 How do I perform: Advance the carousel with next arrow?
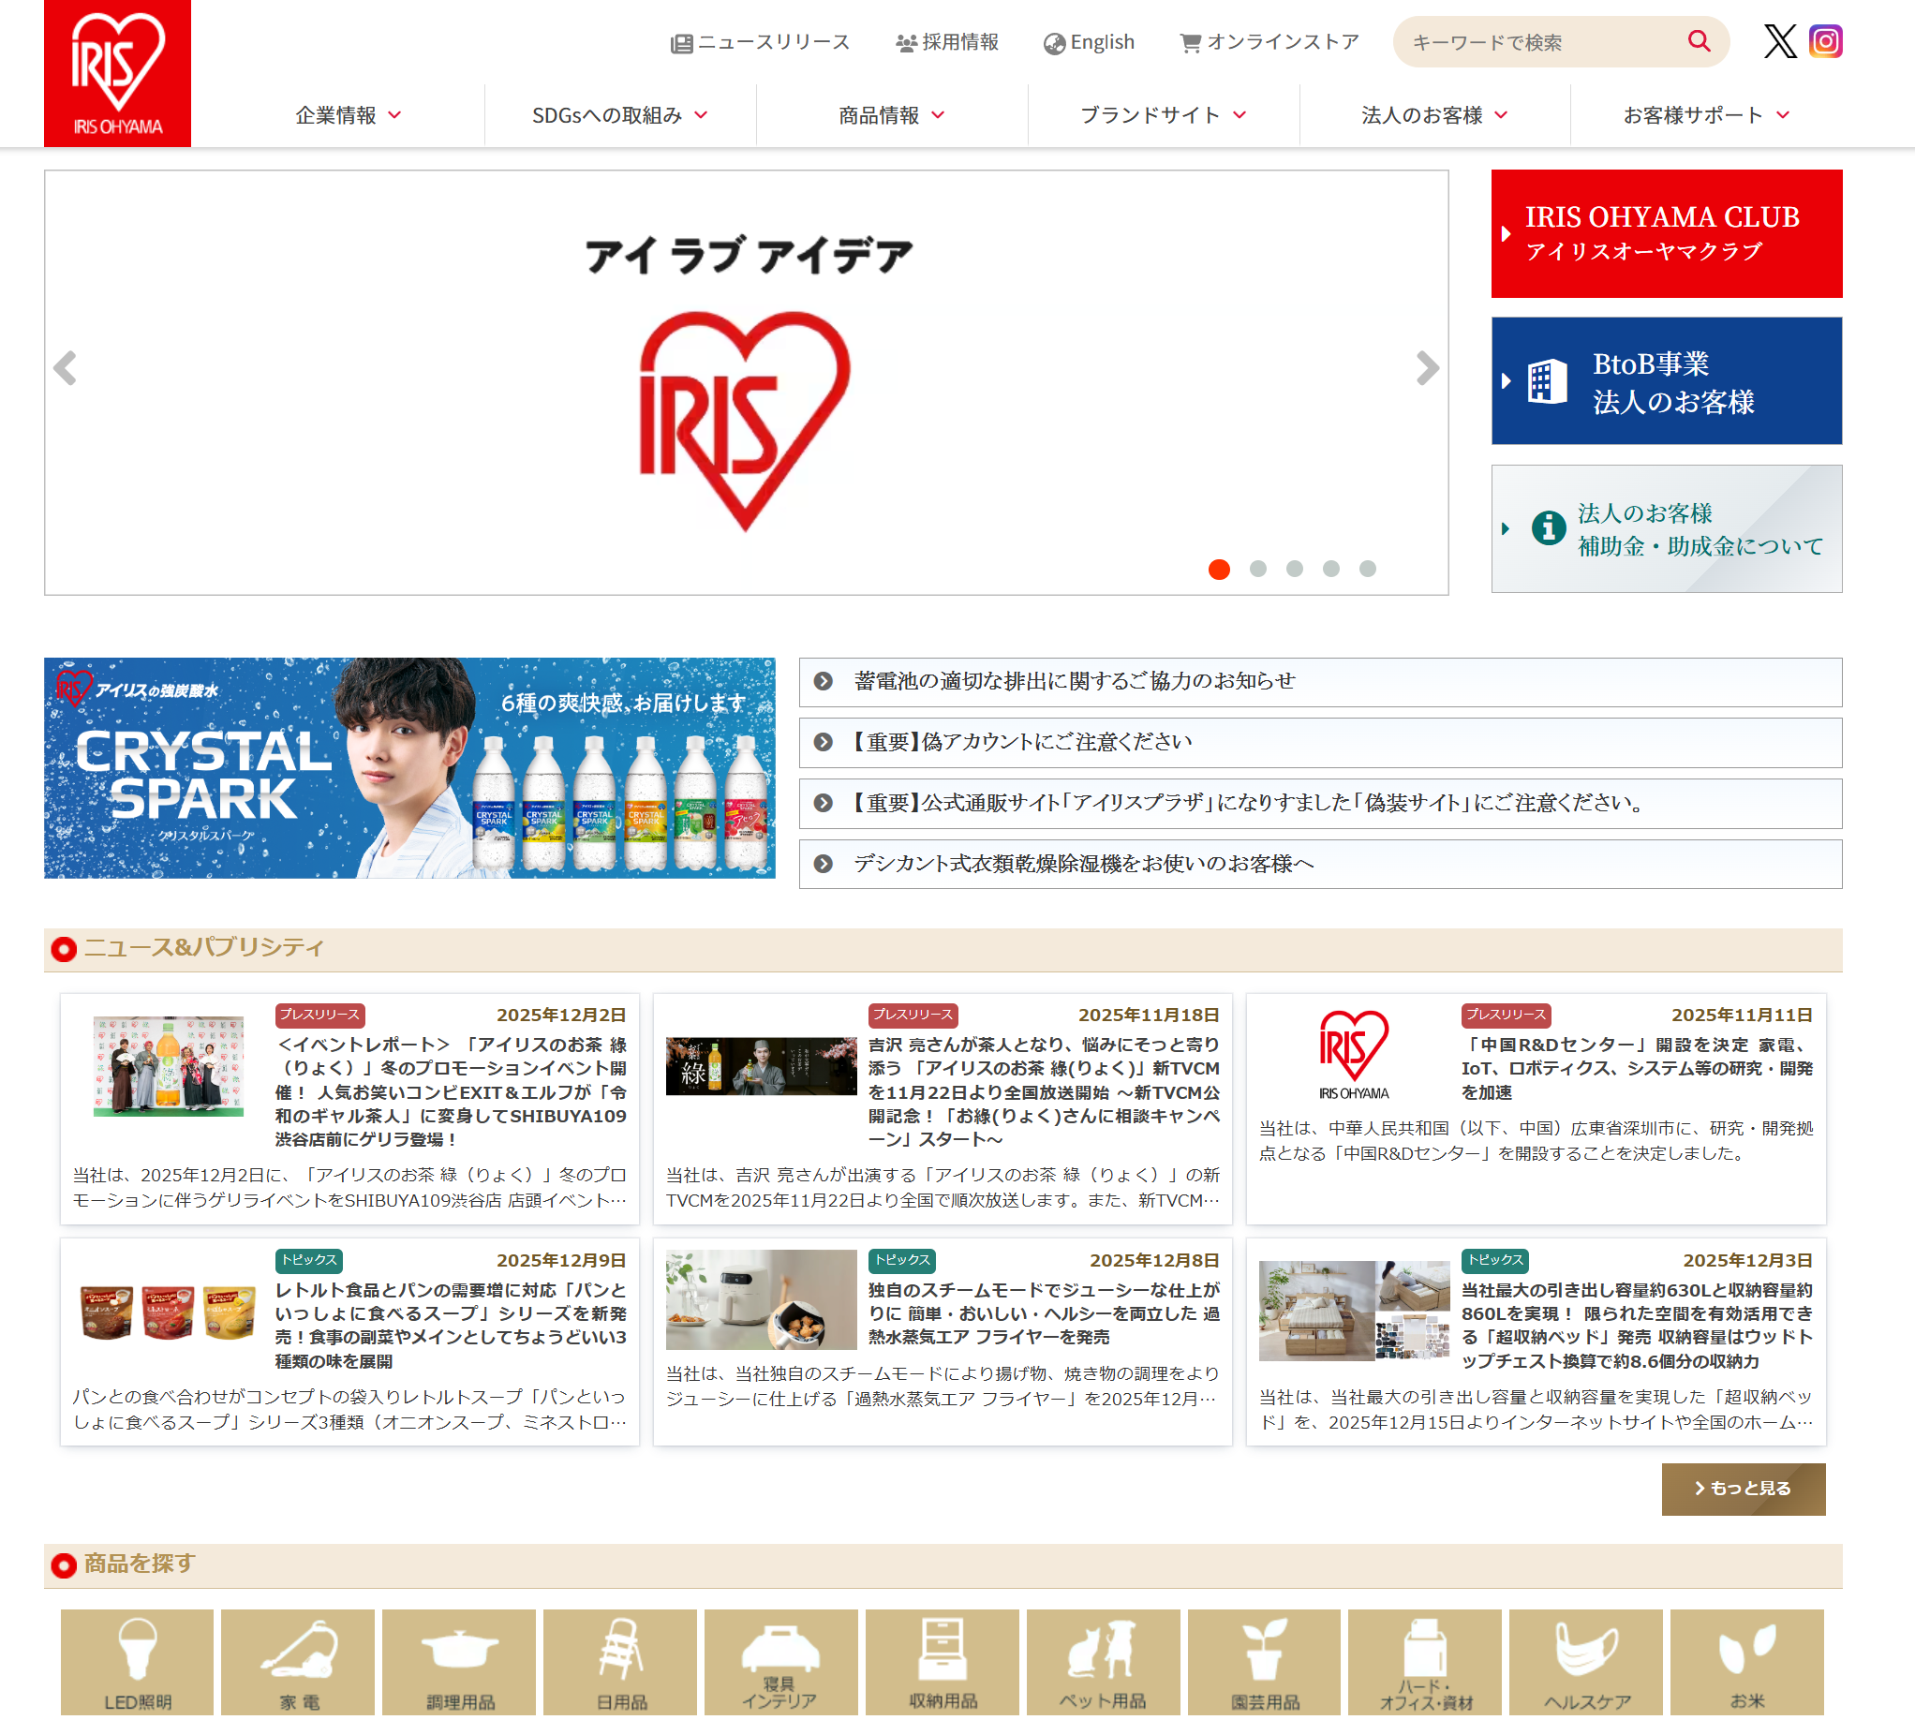coord(1426,368)
